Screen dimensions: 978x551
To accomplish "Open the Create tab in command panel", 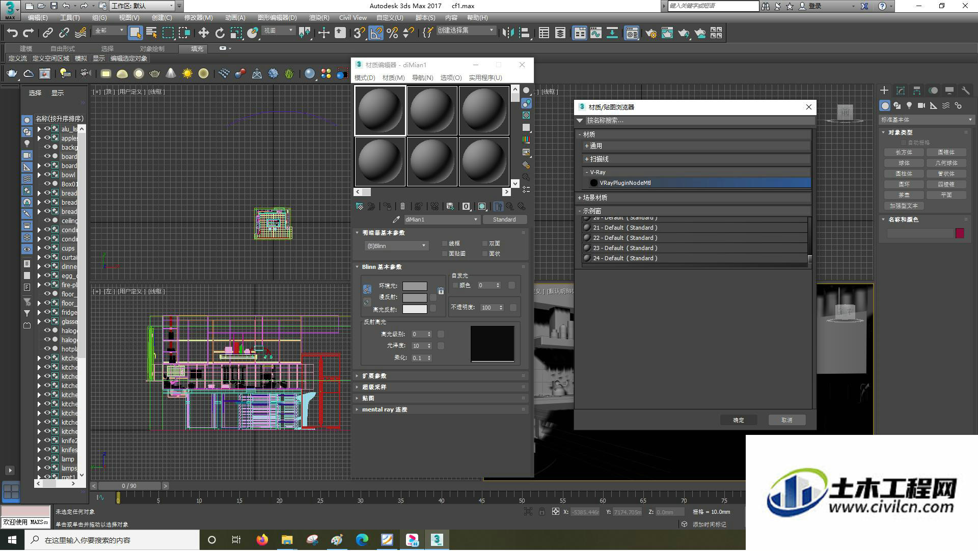I will pyautogui.click(x=884, y=91).
